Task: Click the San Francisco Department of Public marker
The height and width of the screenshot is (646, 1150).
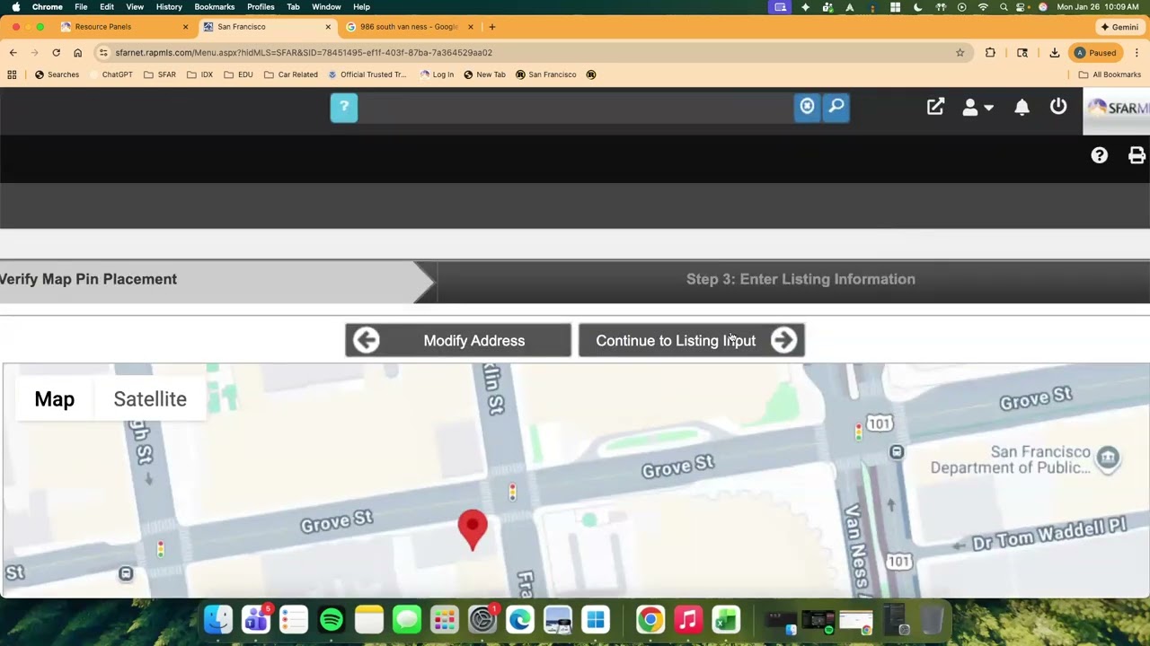Action: tap(1108, 459)
